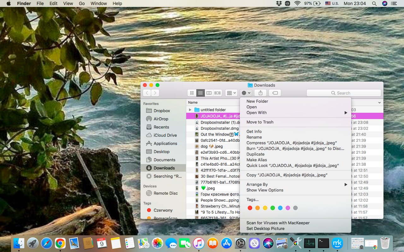Open System Preferences from the Dock
The width and height of the screenshot is (404, 252).
(x=240, y=243)
